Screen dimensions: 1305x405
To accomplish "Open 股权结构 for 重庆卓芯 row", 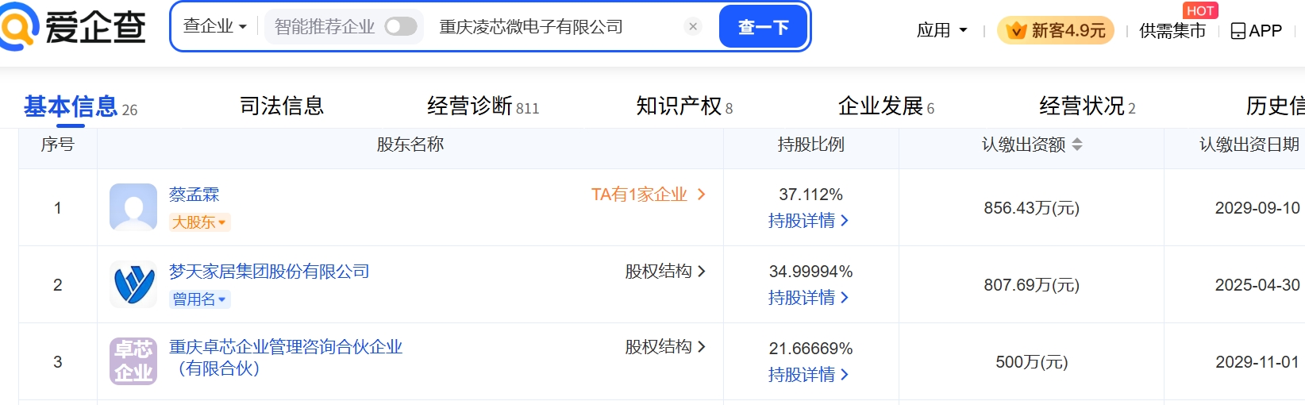I will click(x=665, y=347).
